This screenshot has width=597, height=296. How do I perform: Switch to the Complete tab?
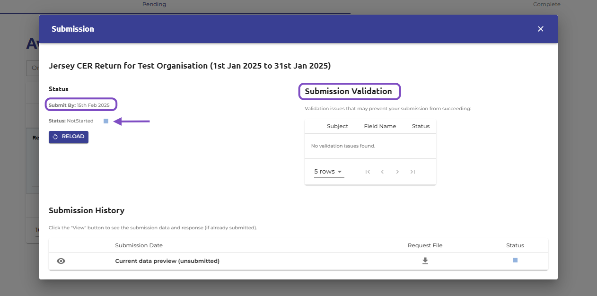pos(546,5)
